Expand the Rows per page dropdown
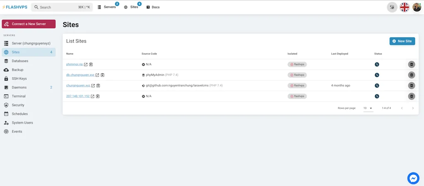 pos(368,108)
